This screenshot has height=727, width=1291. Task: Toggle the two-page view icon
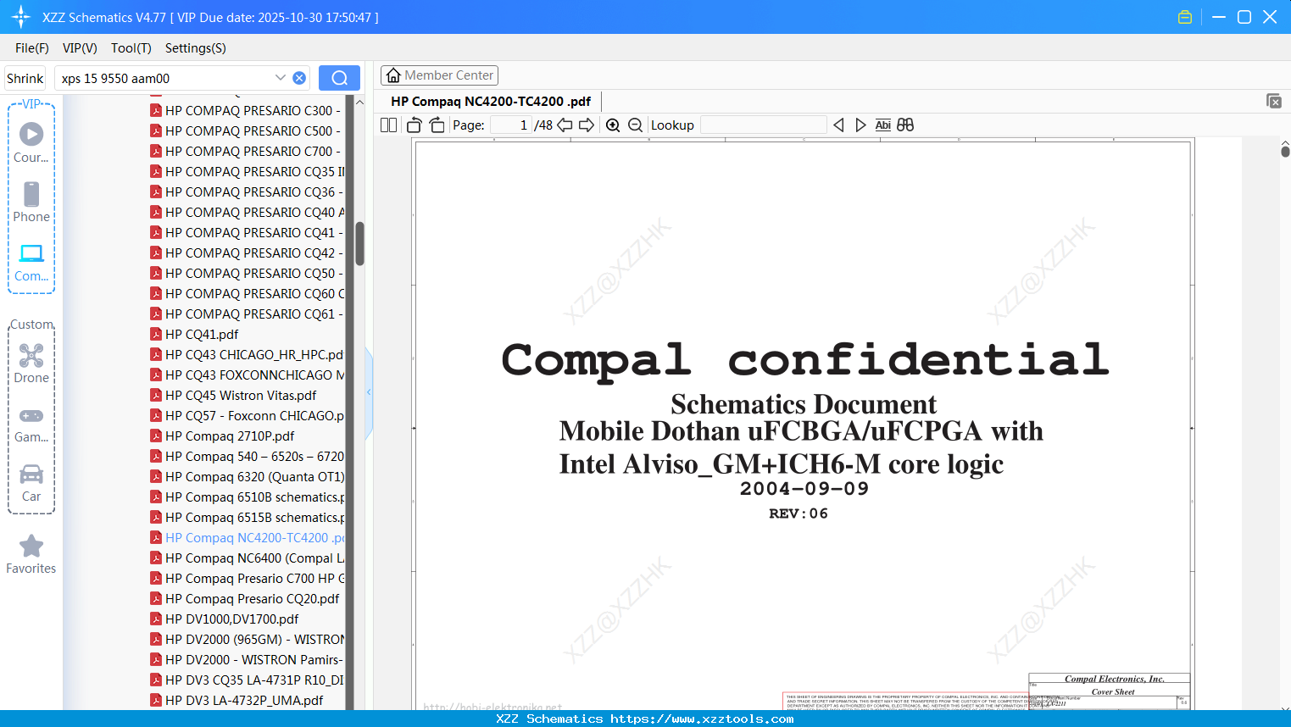(x=389, y=125)
